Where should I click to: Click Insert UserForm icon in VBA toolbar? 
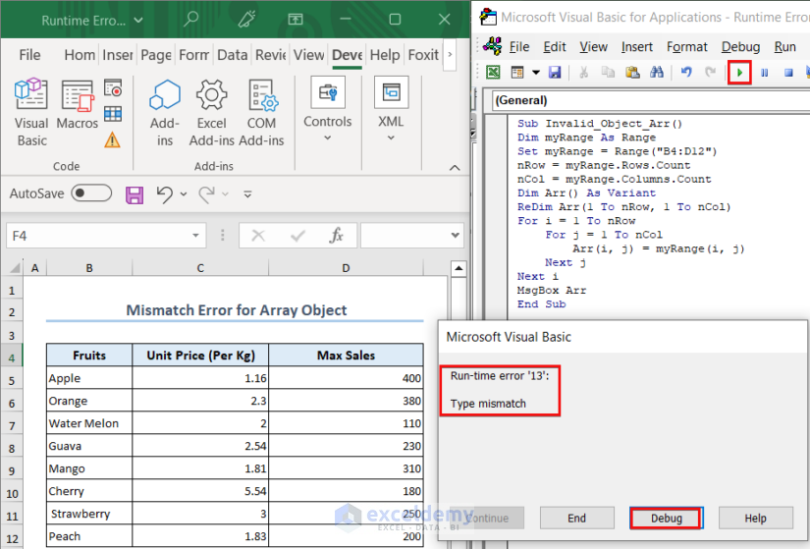coord(517,73)
